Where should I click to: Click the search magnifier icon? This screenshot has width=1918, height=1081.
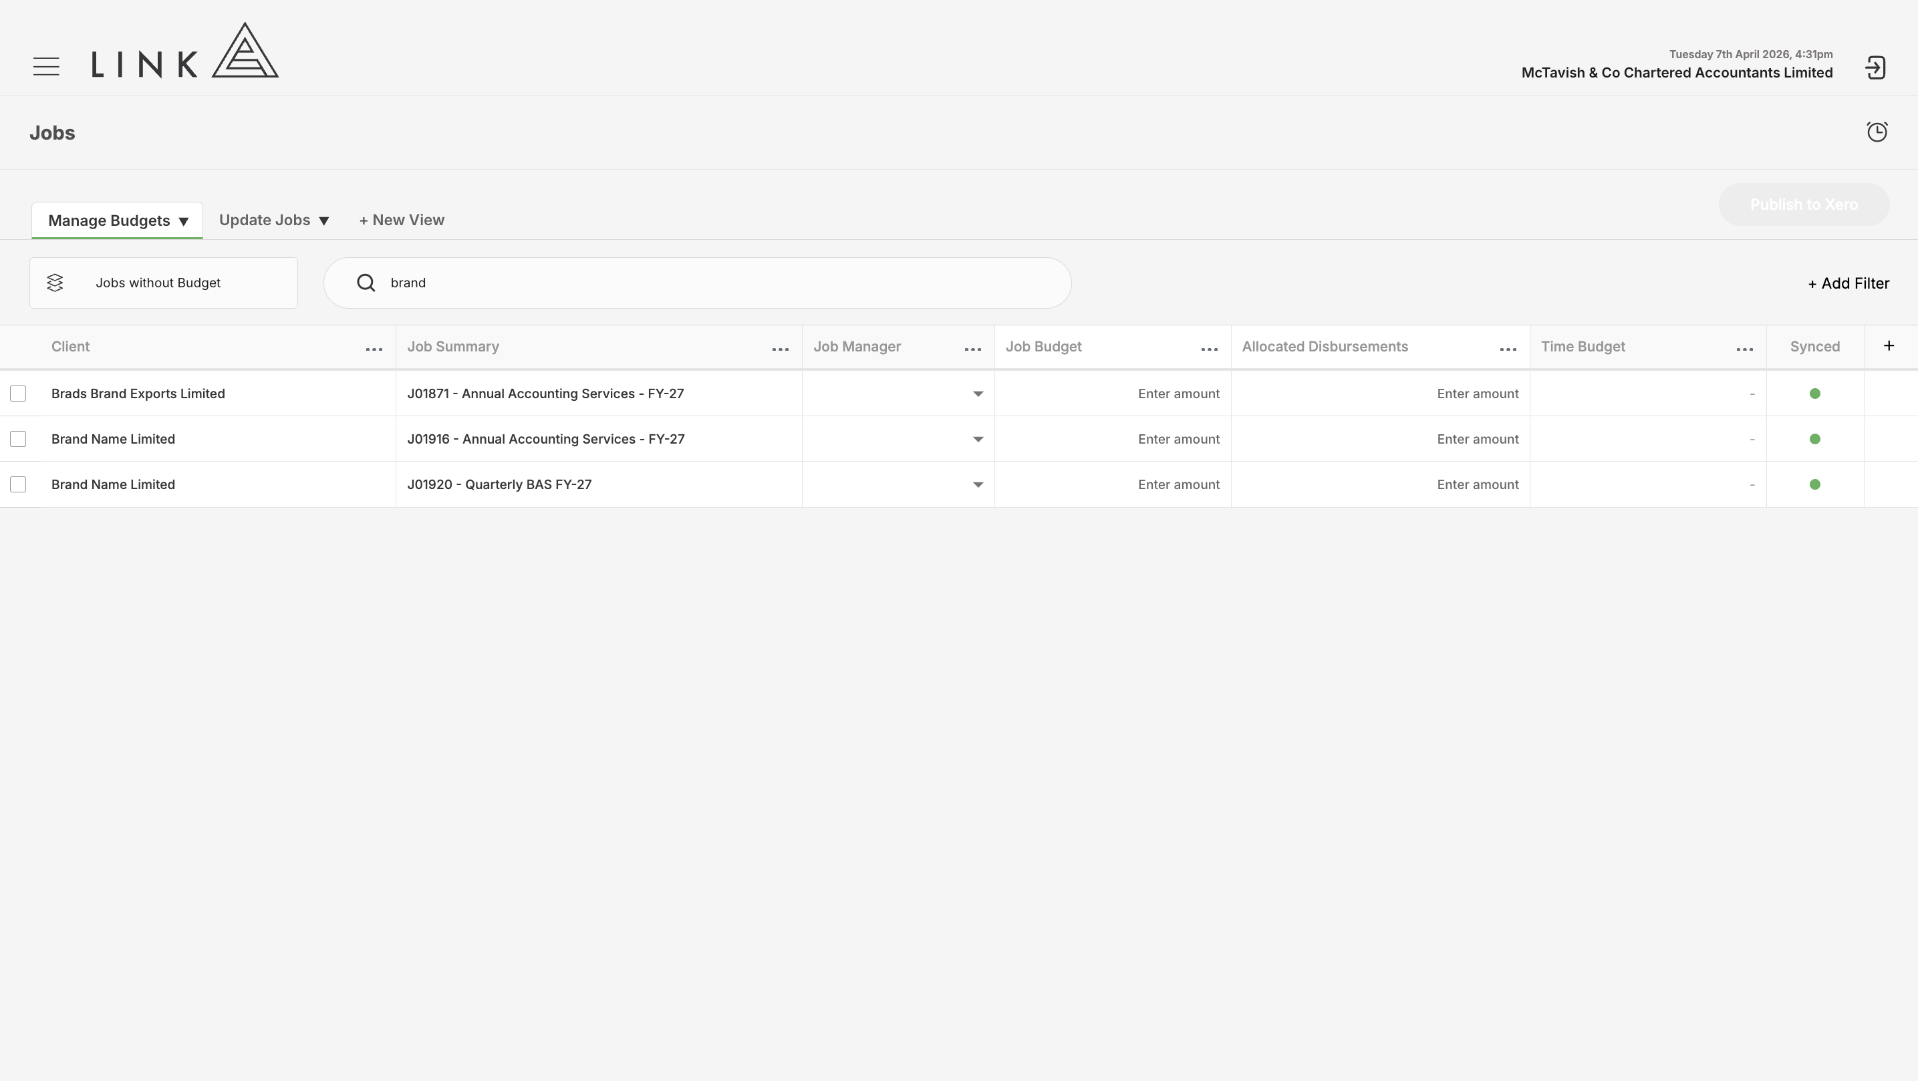click(366, 283)
